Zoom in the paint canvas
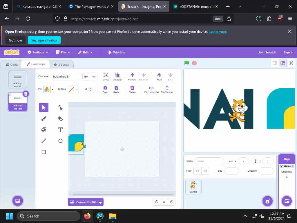Image resolution: width=297 pixels, height=223 pixels. coord(172,202)
